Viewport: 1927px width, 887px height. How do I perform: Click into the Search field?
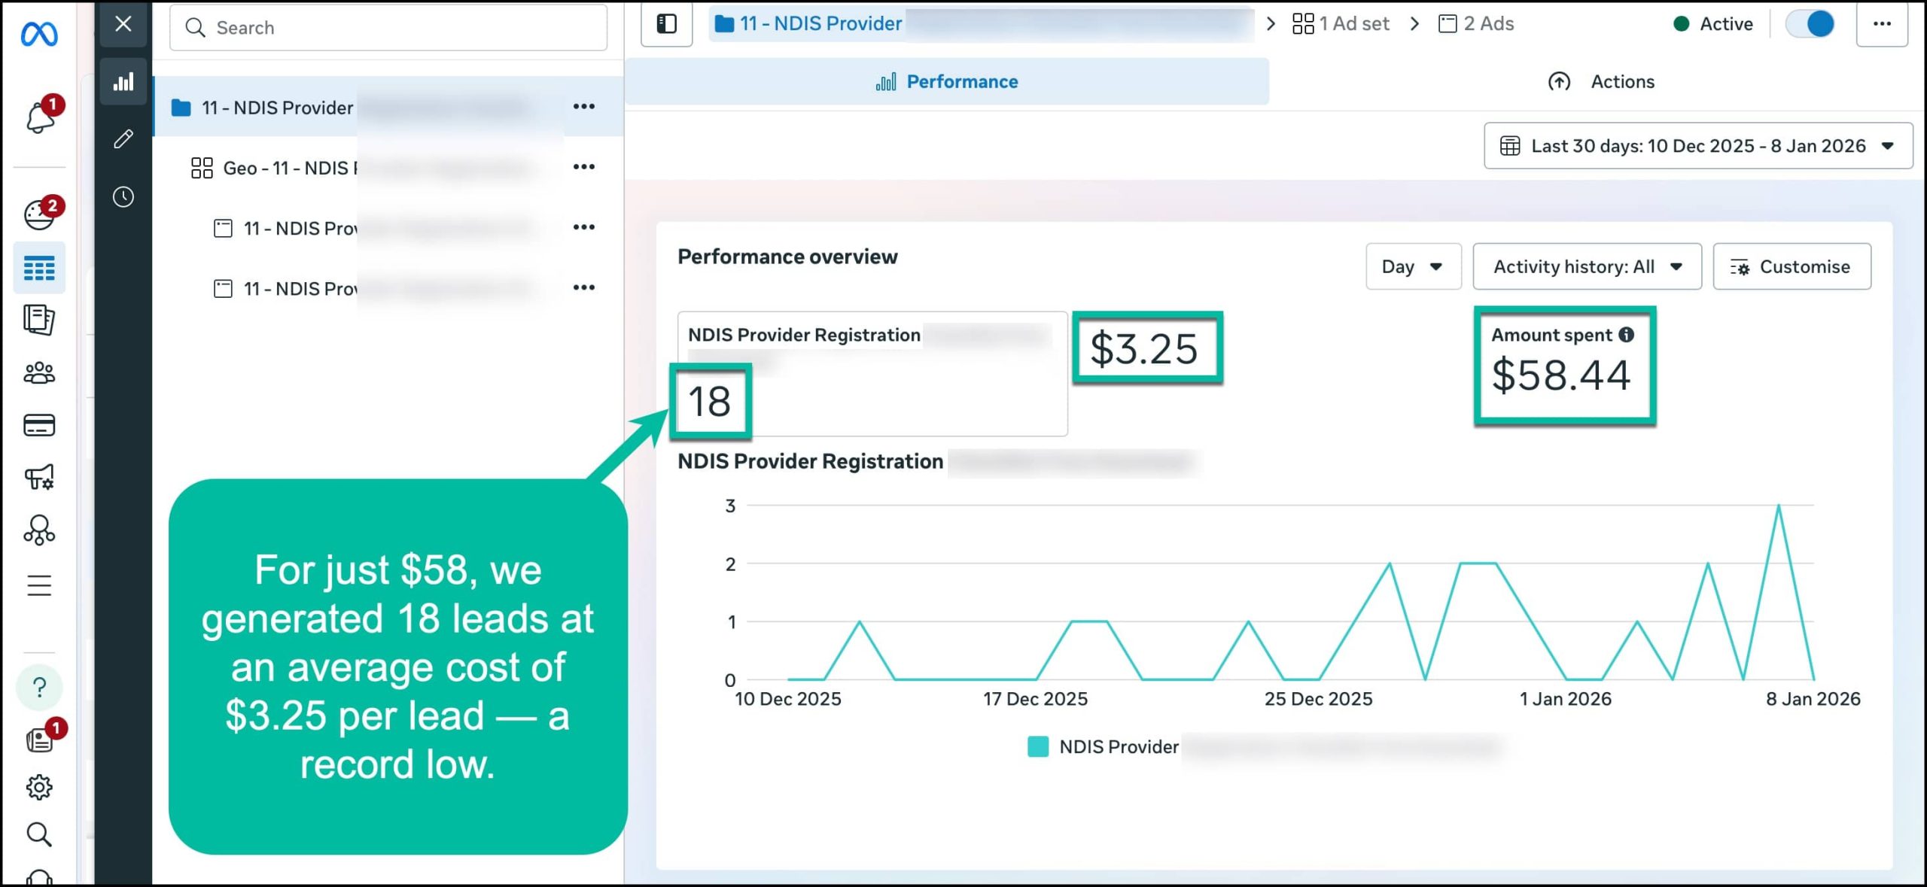(388, 28)
